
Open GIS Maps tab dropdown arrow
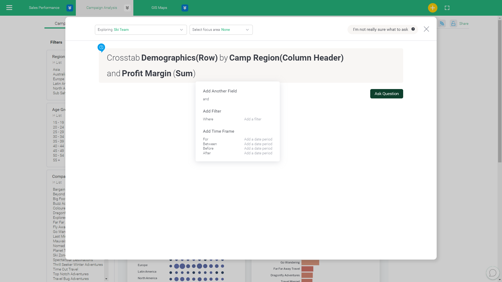(185, 8)
